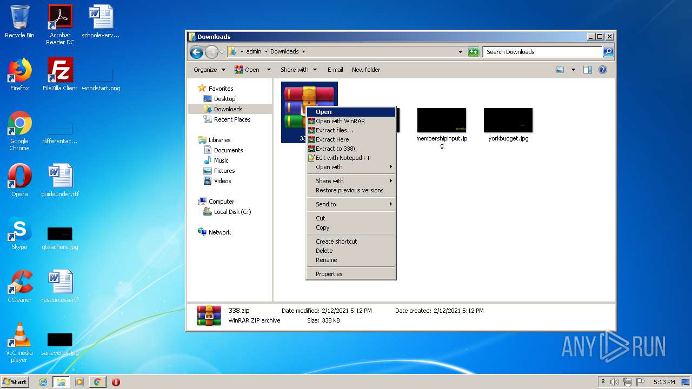Click the Windows Start button
This screenshot has width=692, height=389.
15,382
